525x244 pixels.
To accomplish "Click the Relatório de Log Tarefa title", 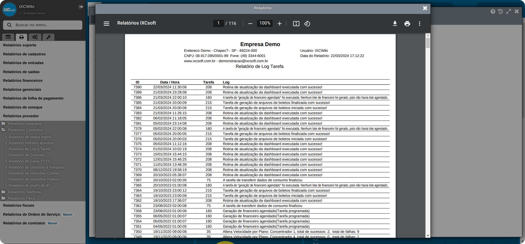I will [x=259, y=67].
